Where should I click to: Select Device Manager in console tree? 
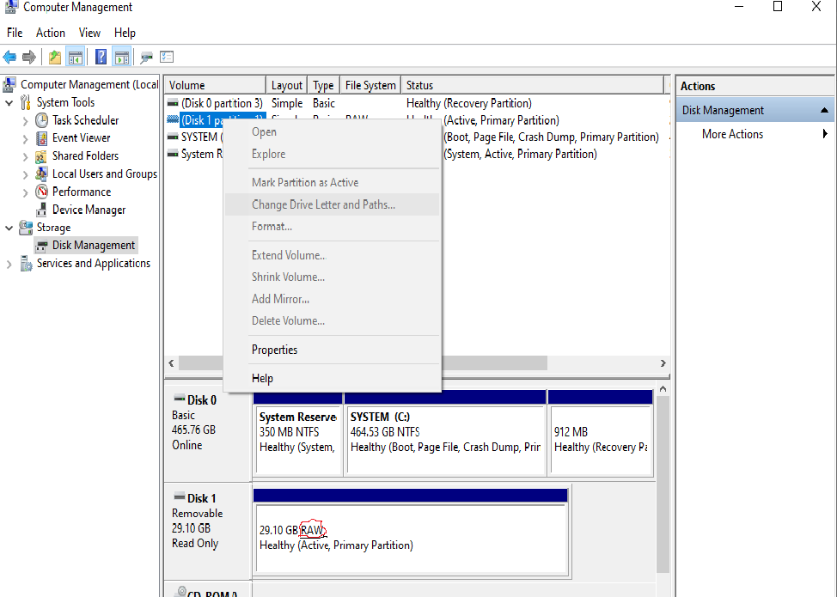(x=89, y=210)
